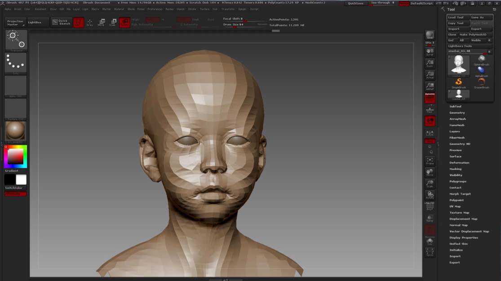
Task: Open the LightBox browser button
Action: 38,22
